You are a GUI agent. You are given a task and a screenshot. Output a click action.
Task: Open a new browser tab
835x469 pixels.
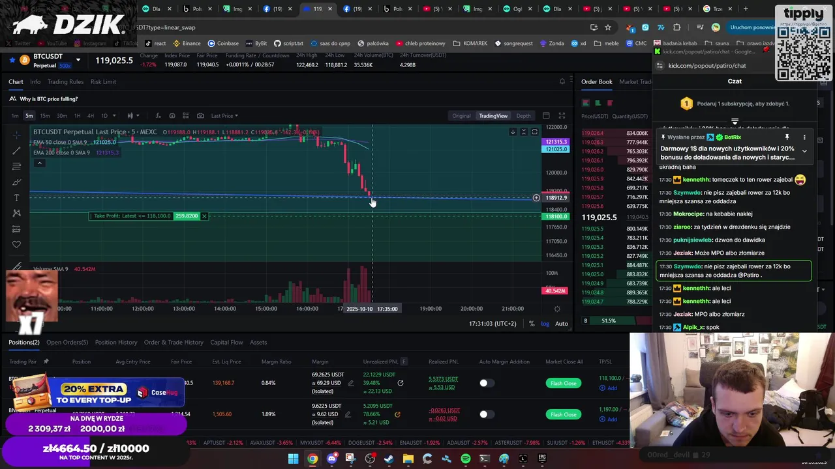[x=746, y=9]
